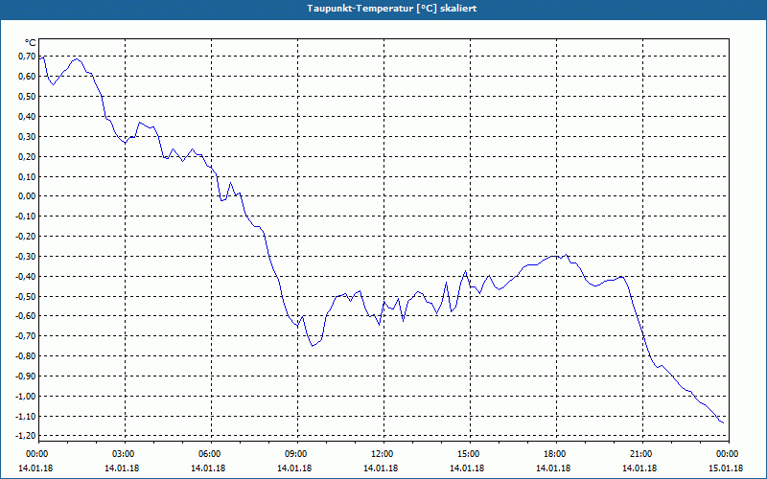Click the 06:00 time axis label
The height and width of the screenshot is (479, 767).
click(210, 454)
